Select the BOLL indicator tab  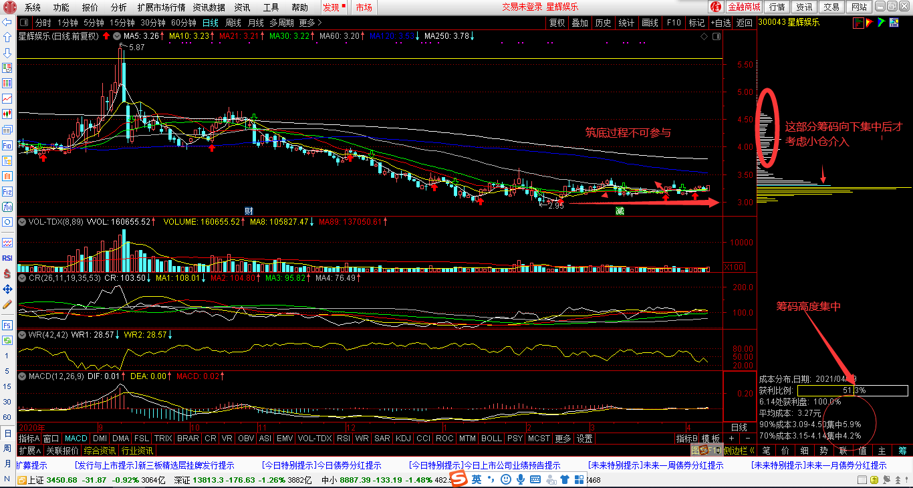click(491, 439)
